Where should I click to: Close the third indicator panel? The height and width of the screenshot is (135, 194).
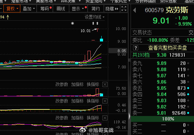[105, 118]
